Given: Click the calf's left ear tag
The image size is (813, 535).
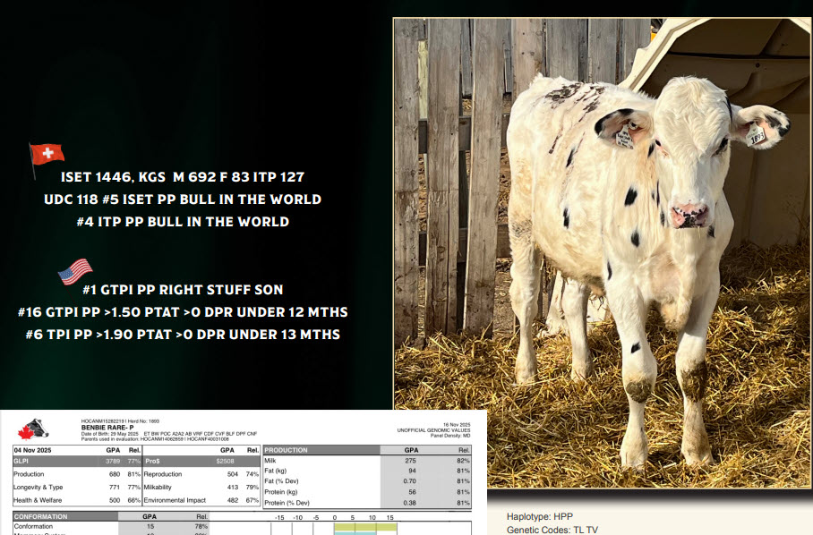Looking at the screenshot, I should pyautogui.click(x=624, y=137).
